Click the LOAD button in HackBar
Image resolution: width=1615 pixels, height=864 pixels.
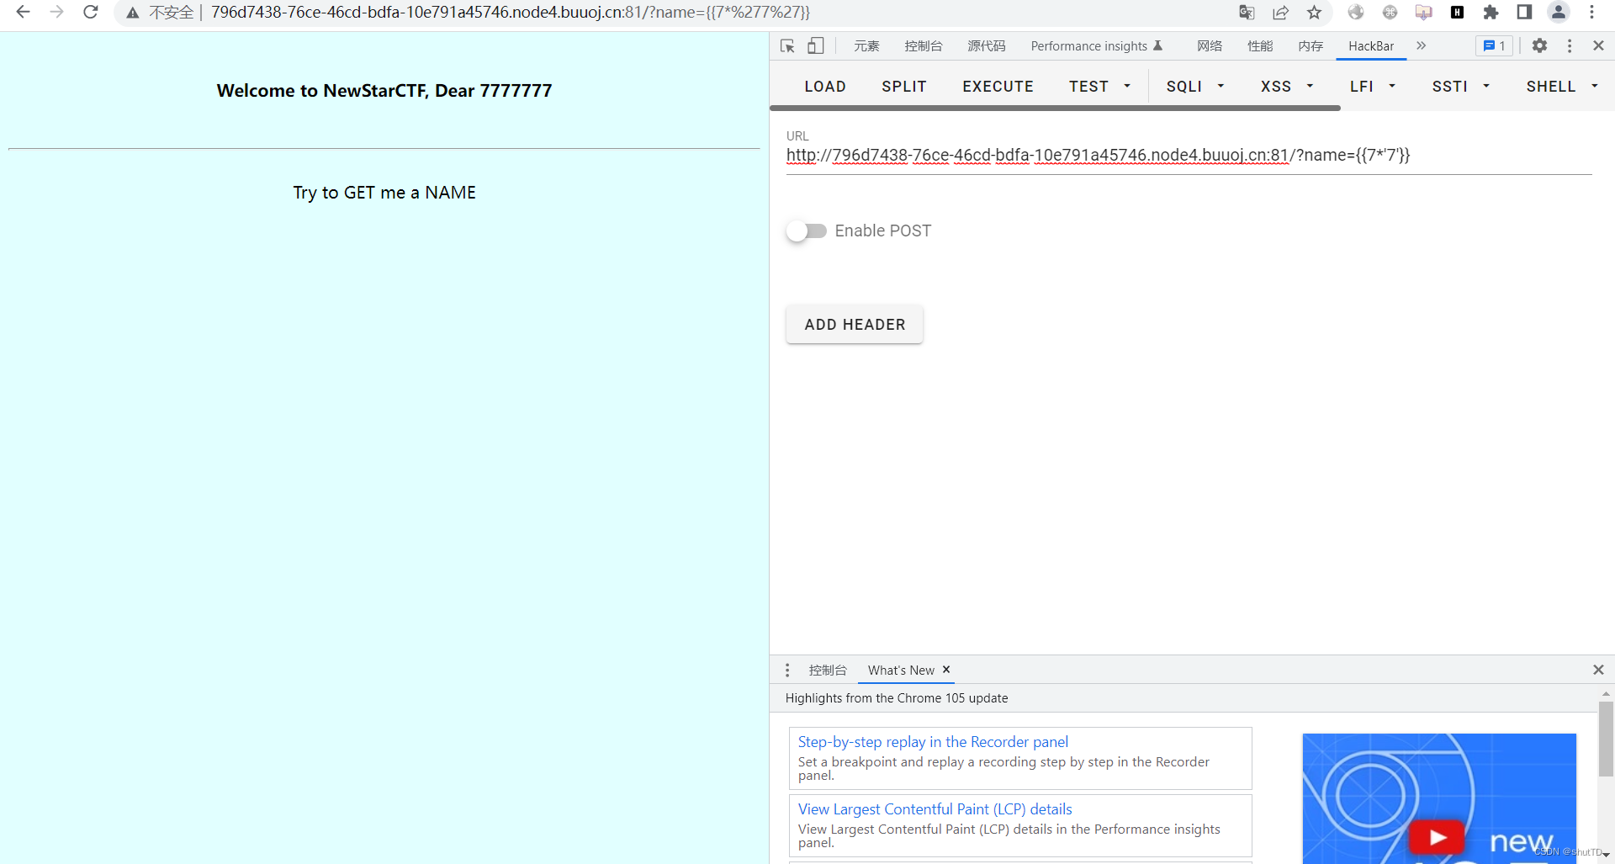(x=825, y=86)
